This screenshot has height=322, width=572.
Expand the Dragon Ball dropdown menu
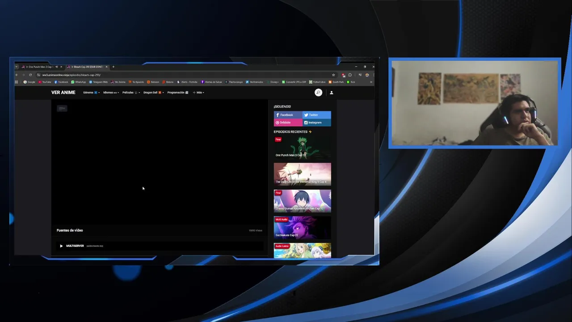153,93
